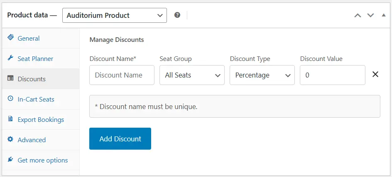Click the help question mark icon
This screenshot has height=177, width=392.
coord(177,15)
